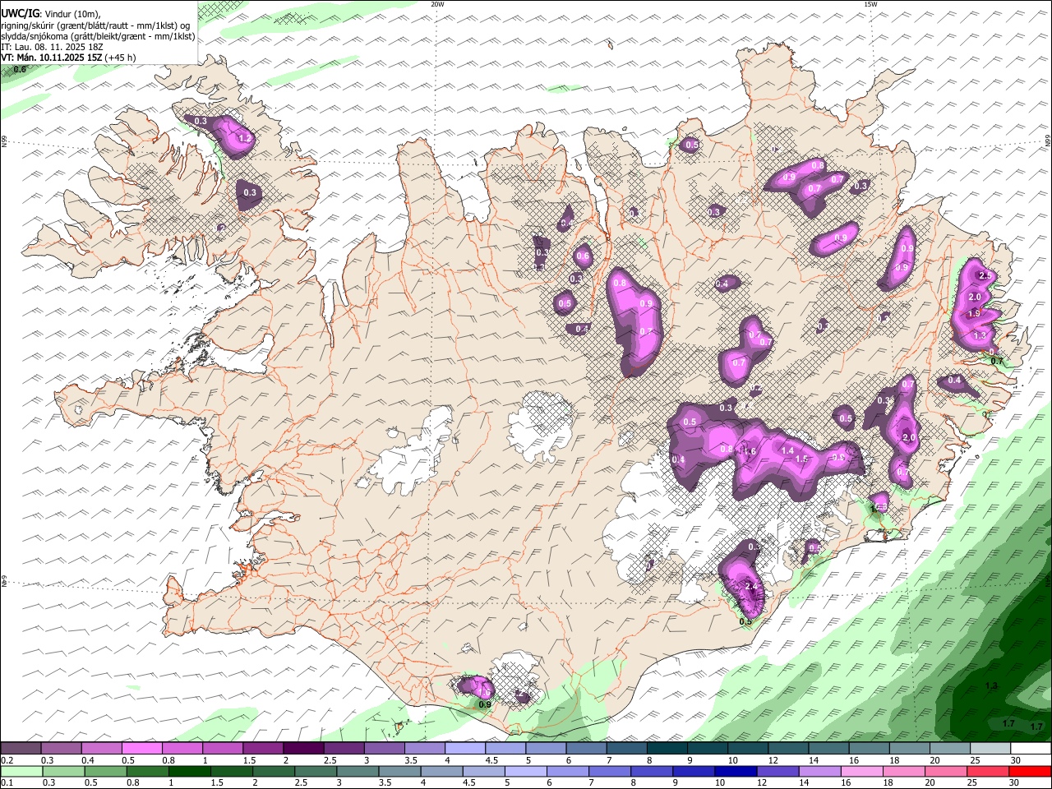
Task: Click the 'IT: Lau. 08. 11. 2025 18Z' line
Action: pos(52,47)
